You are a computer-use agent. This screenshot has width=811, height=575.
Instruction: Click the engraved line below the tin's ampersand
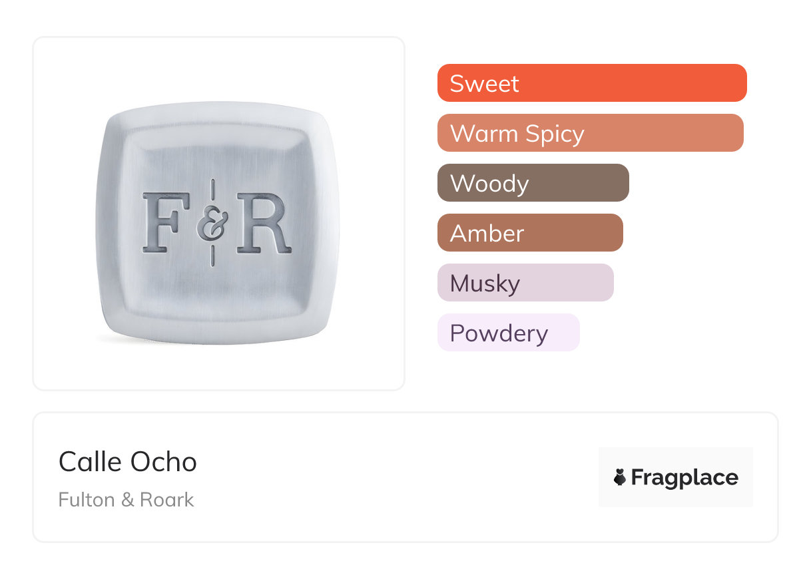click(212, 256)
